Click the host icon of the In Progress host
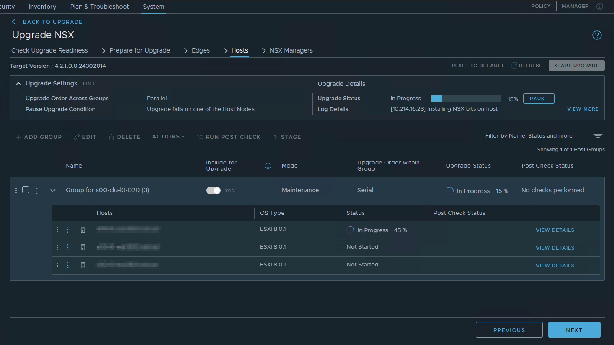The width and height of the screenshot is (614, 345). click(x=83, y=230)
